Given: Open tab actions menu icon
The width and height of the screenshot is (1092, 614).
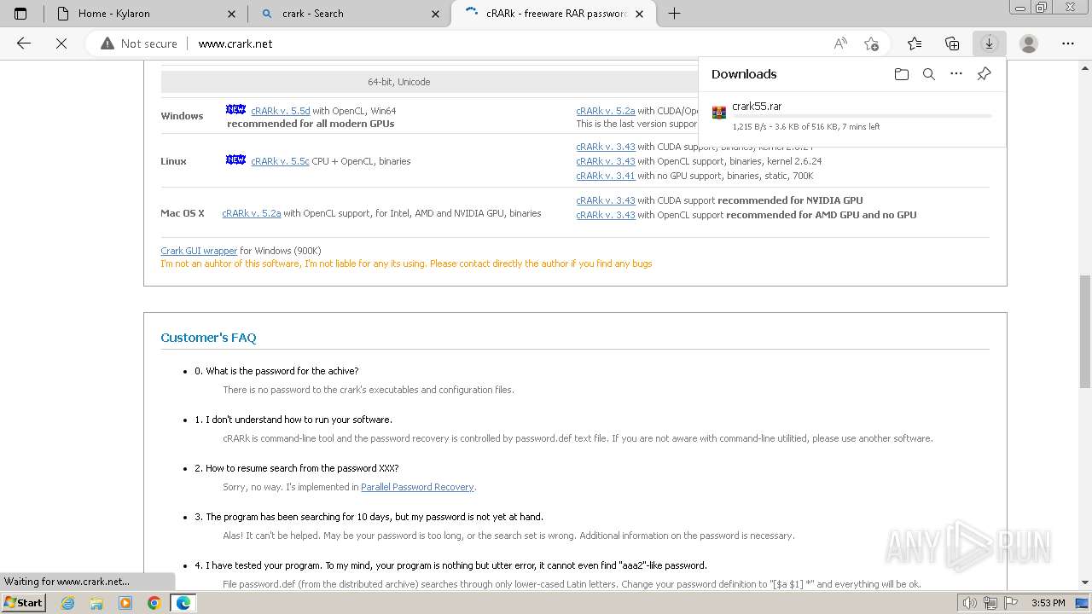Looking at the screenshot, I should (20, 14).
